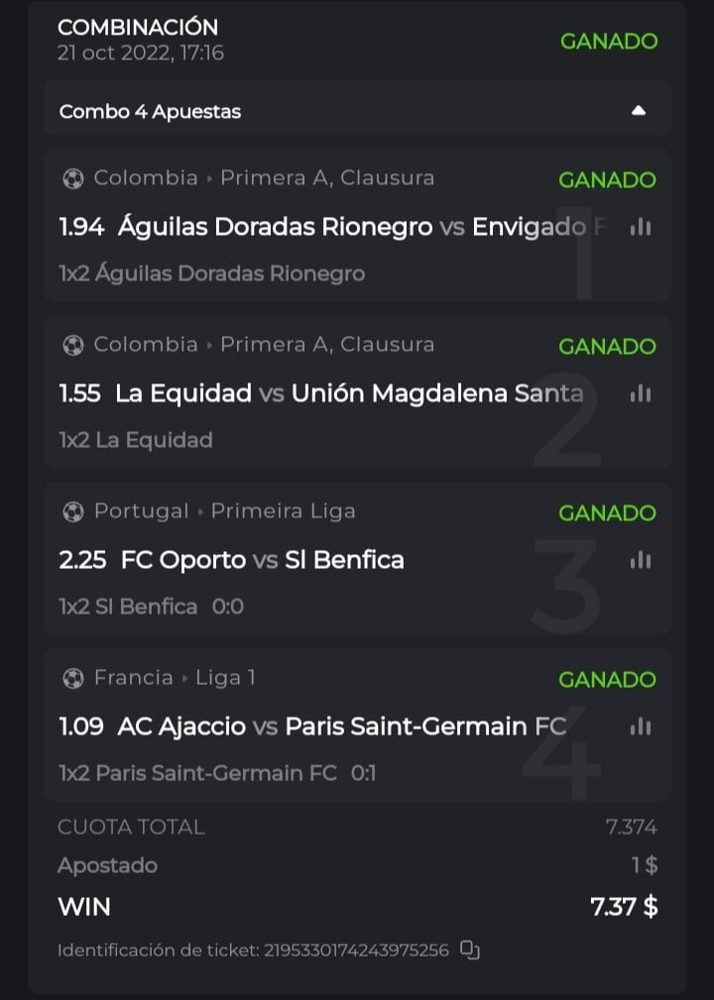Viewport: 714px width, 1000px height.
Task: Open stats icon for FC Oporto match
Action: click(x=641, y=560)
